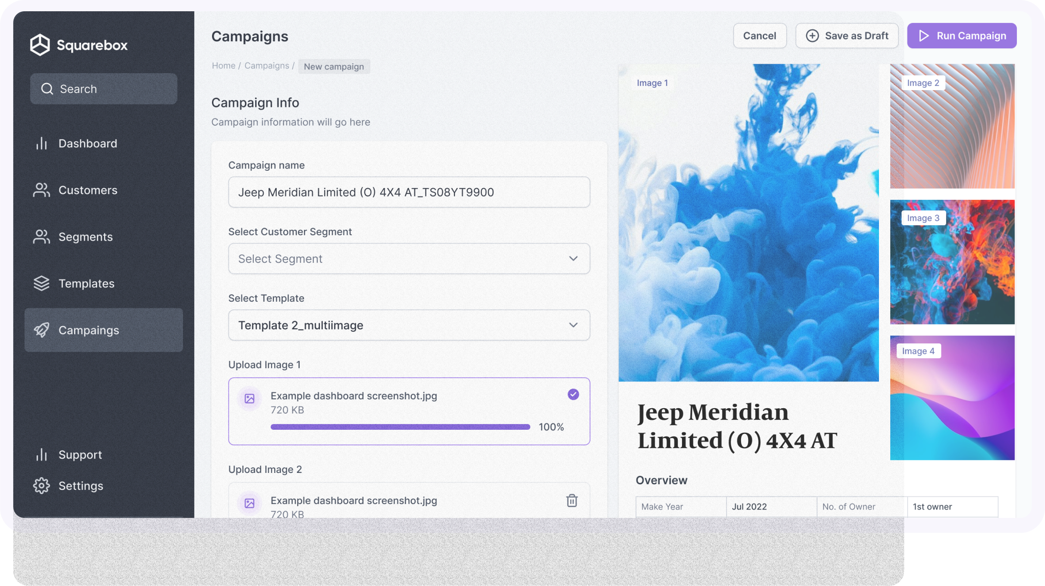Click the Segments people icon
This screenshot has width=1045, height=586.
42,237
